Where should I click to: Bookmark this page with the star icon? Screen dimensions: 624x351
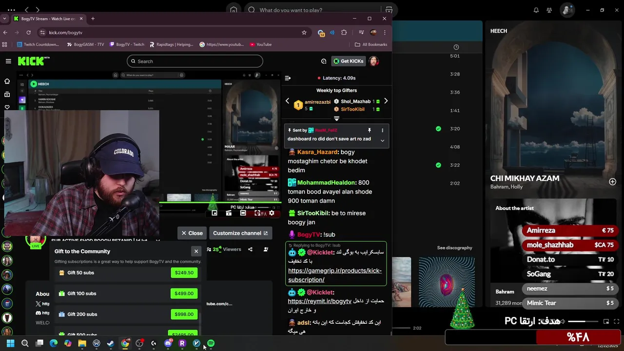coord(304,32)
